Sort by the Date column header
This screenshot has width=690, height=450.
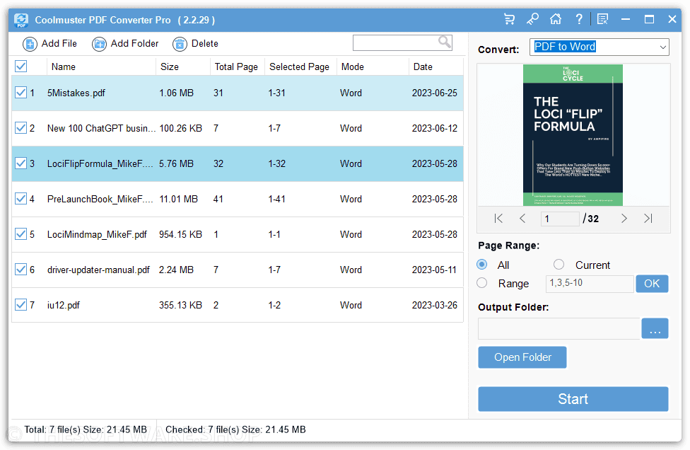coord(435,67)
